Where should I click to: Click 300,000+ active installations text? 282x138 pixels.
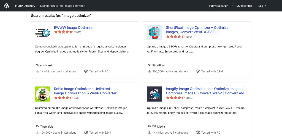(170, 71)
